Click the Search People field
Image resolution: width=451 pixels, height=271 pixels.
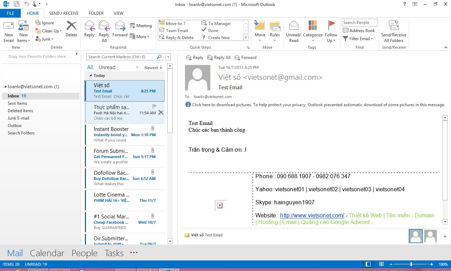coord(359,23)
